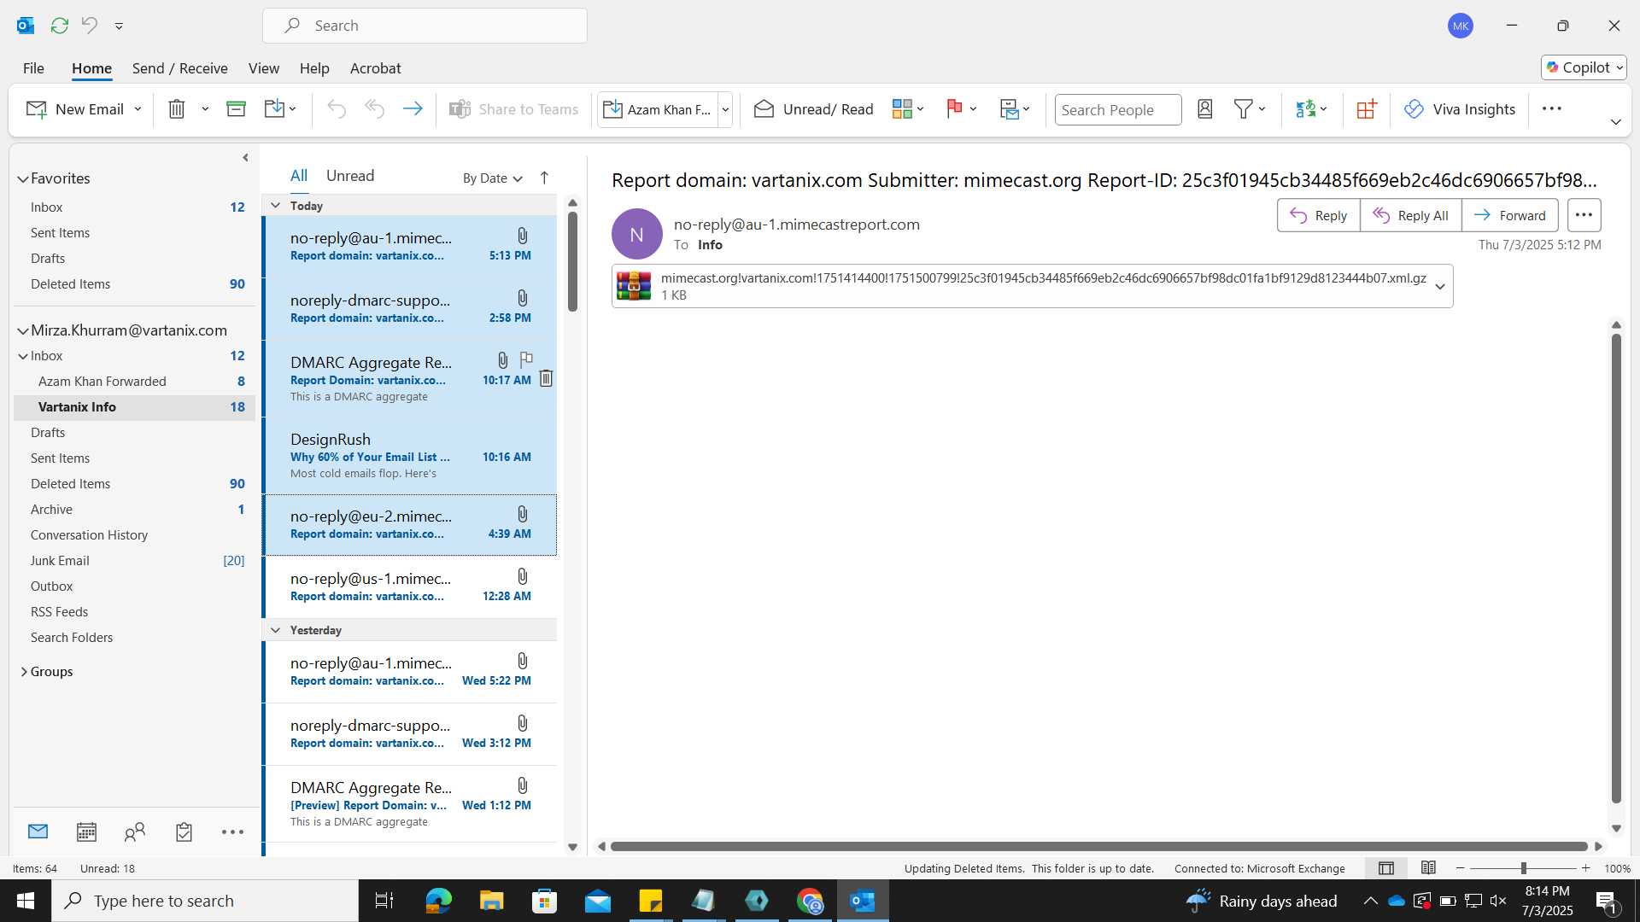Click the more navigation options ellipsis at bottom
The height and width of the screenshot is (922, 1640).
(x=232, y=832)
